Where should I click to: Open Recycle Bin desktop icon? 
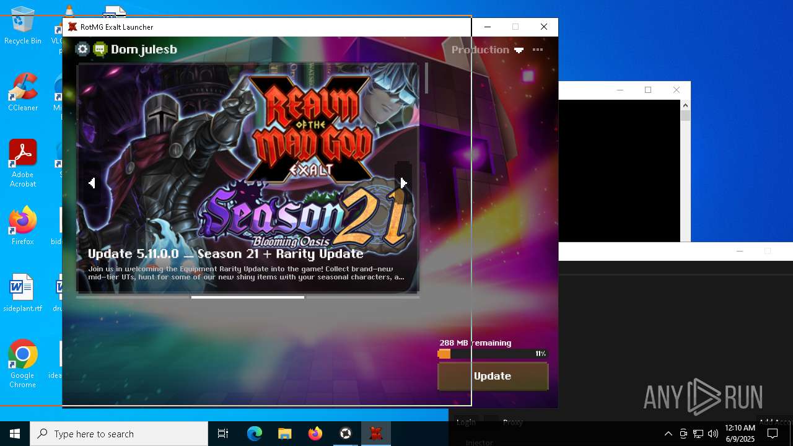point(23,26)
